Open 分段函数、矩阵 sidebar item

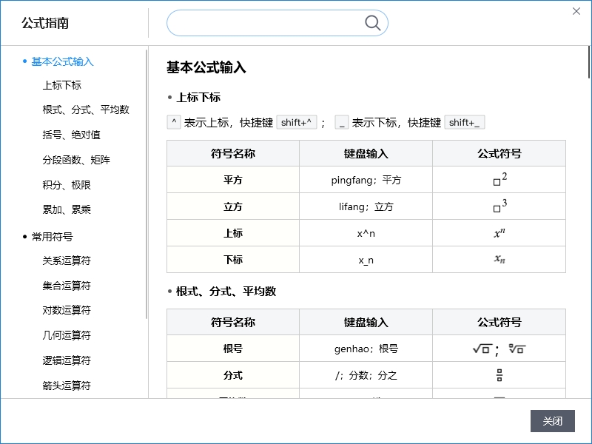(x=76, y=160)
